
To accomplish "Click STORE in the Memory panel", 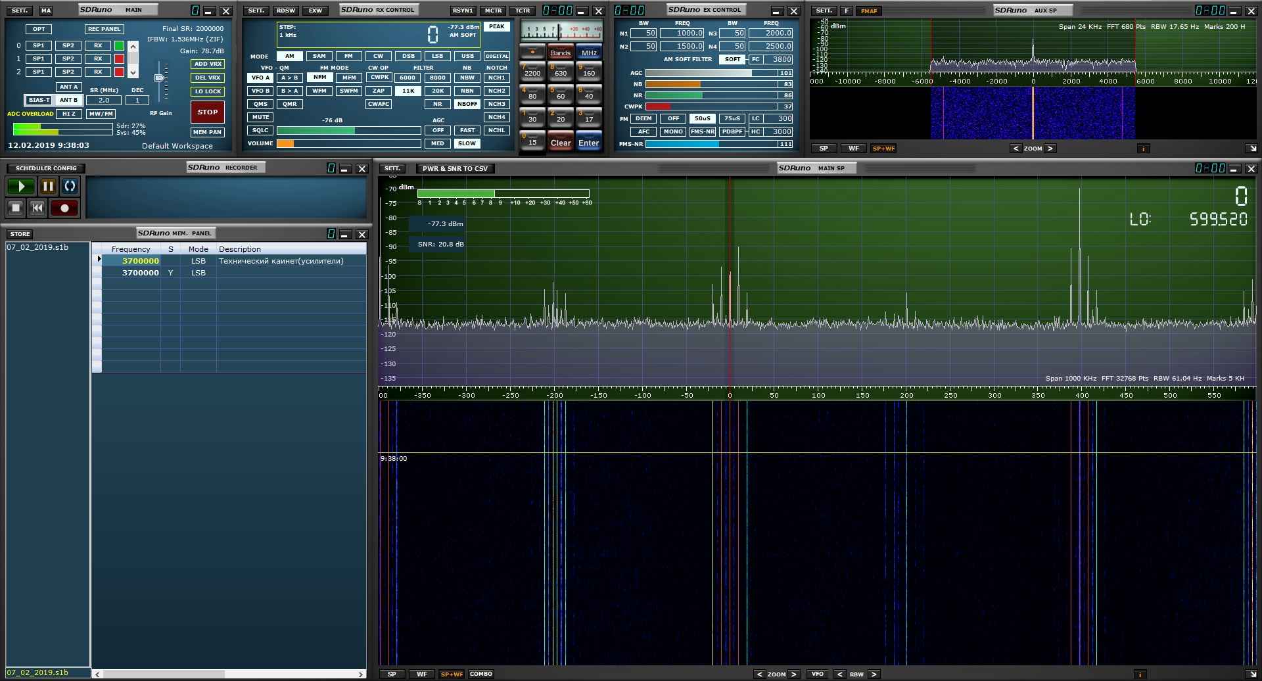I will click(x=20, y=234).
